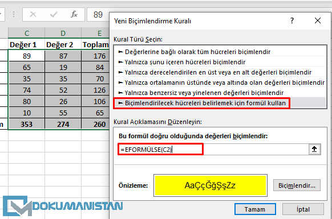This screenshot has width=332, height=219.
Task: Select cell containing 70
Action: click(x=95, y=78)
